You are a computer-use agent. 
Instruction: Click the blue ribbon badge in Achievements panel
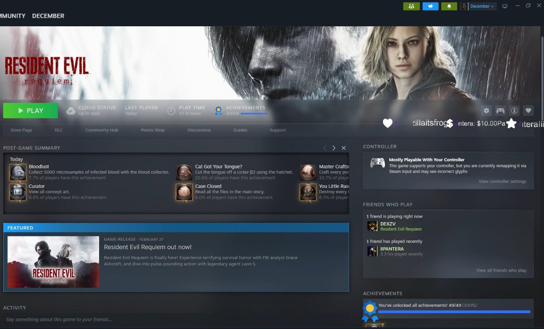click(370, 311)
